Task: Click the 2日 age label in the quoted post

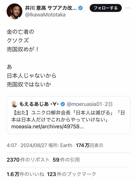Action: pyautogui.click(x=109, y=104)
